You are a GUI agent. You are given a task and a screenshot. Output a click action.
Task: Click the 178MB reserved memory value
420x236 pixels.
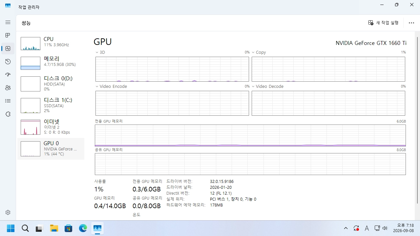point(216,205)
